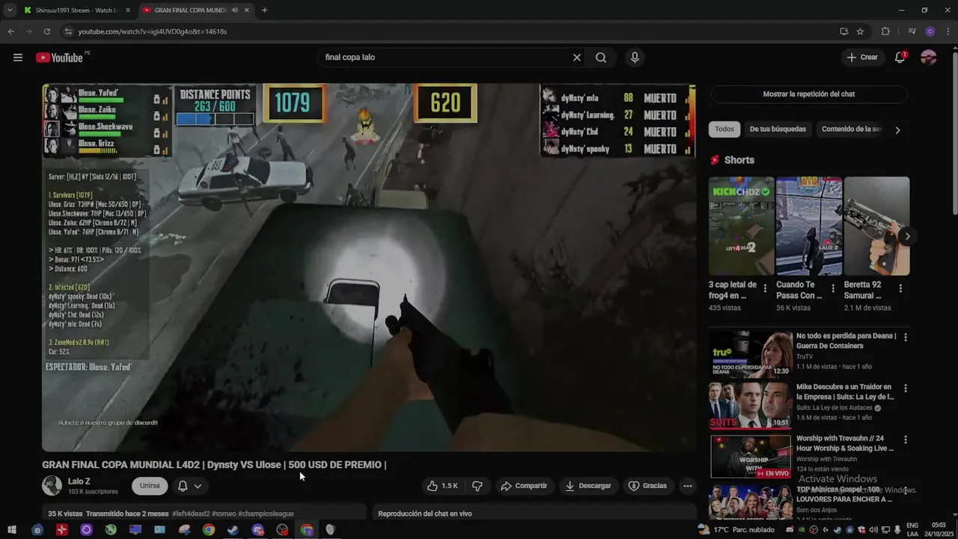Screen dimensions: 958x539
Task: Dislike the video
Action: tap(477, 486)
